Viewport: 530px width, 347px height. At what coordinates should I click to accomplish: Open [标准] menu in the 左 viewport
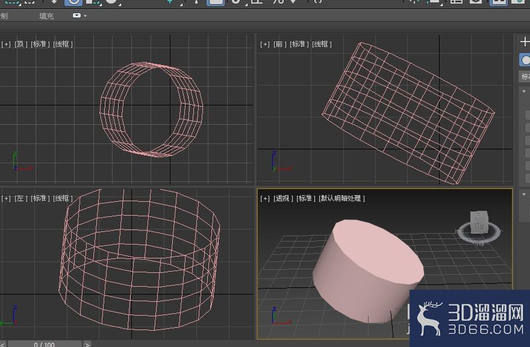tap(40, 198)
